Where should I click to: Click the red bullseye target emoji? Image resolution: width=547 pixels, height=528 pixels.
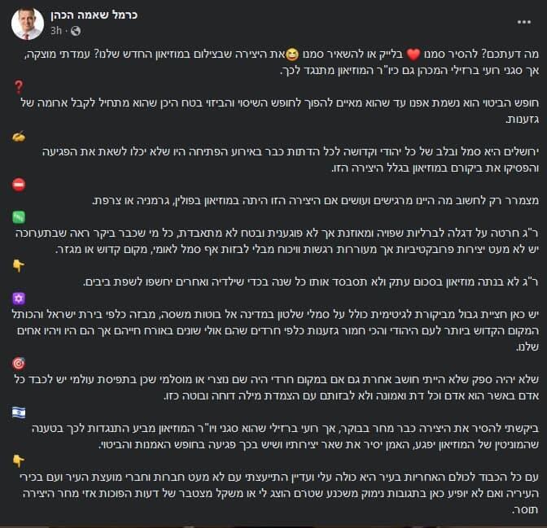[x=19, y=364]
